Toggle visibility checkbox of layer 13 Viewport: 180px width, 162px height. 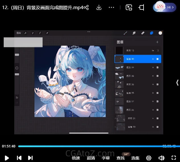[x=157, y=50]
